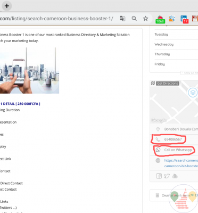Click the Facebook social icon
Viewport: 198px width, 213px height.
tap(159, 176)
